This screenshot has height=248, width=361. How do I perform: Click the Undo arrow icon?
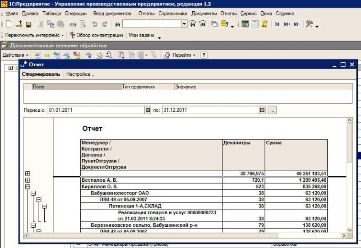pyautogui.click(x=95, y=24)
